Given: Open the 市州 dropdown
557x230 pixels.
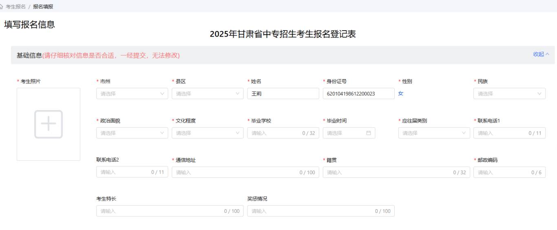Looking at the screenshot, I should pos(132,94).
